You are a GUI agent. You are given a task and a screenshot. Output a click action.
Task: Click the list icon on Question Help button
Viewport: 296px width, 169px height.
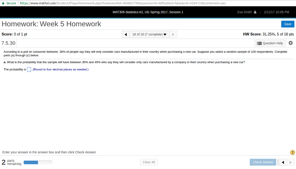260,43
